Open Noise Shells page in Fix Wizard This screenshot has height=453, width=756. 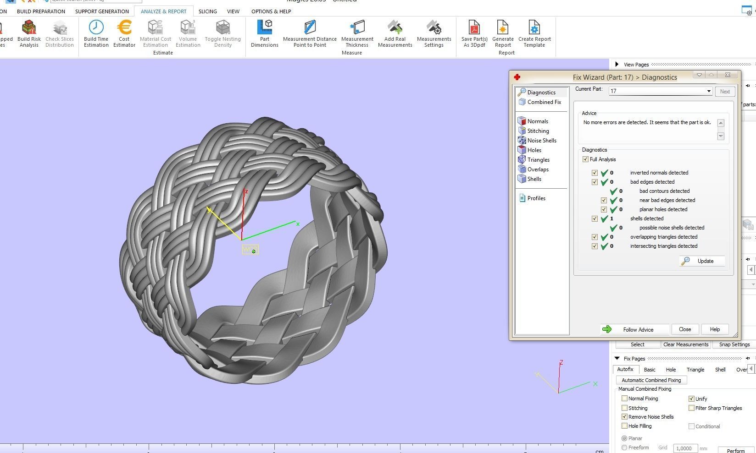tap(542, 141)
